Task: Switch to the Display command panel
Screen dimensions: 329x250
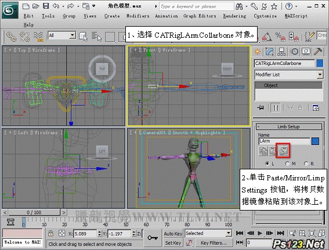Action: click(x=306, y=52)
